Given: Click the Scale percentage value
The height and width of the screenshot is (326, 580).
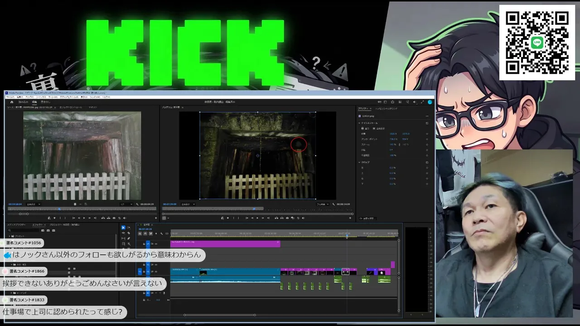Looking at the screenshot, I should pyautogui.click(x=391, y=144).
